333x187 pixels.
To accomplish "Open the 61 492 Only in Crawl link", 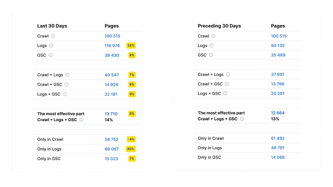I will pos(278,138).
